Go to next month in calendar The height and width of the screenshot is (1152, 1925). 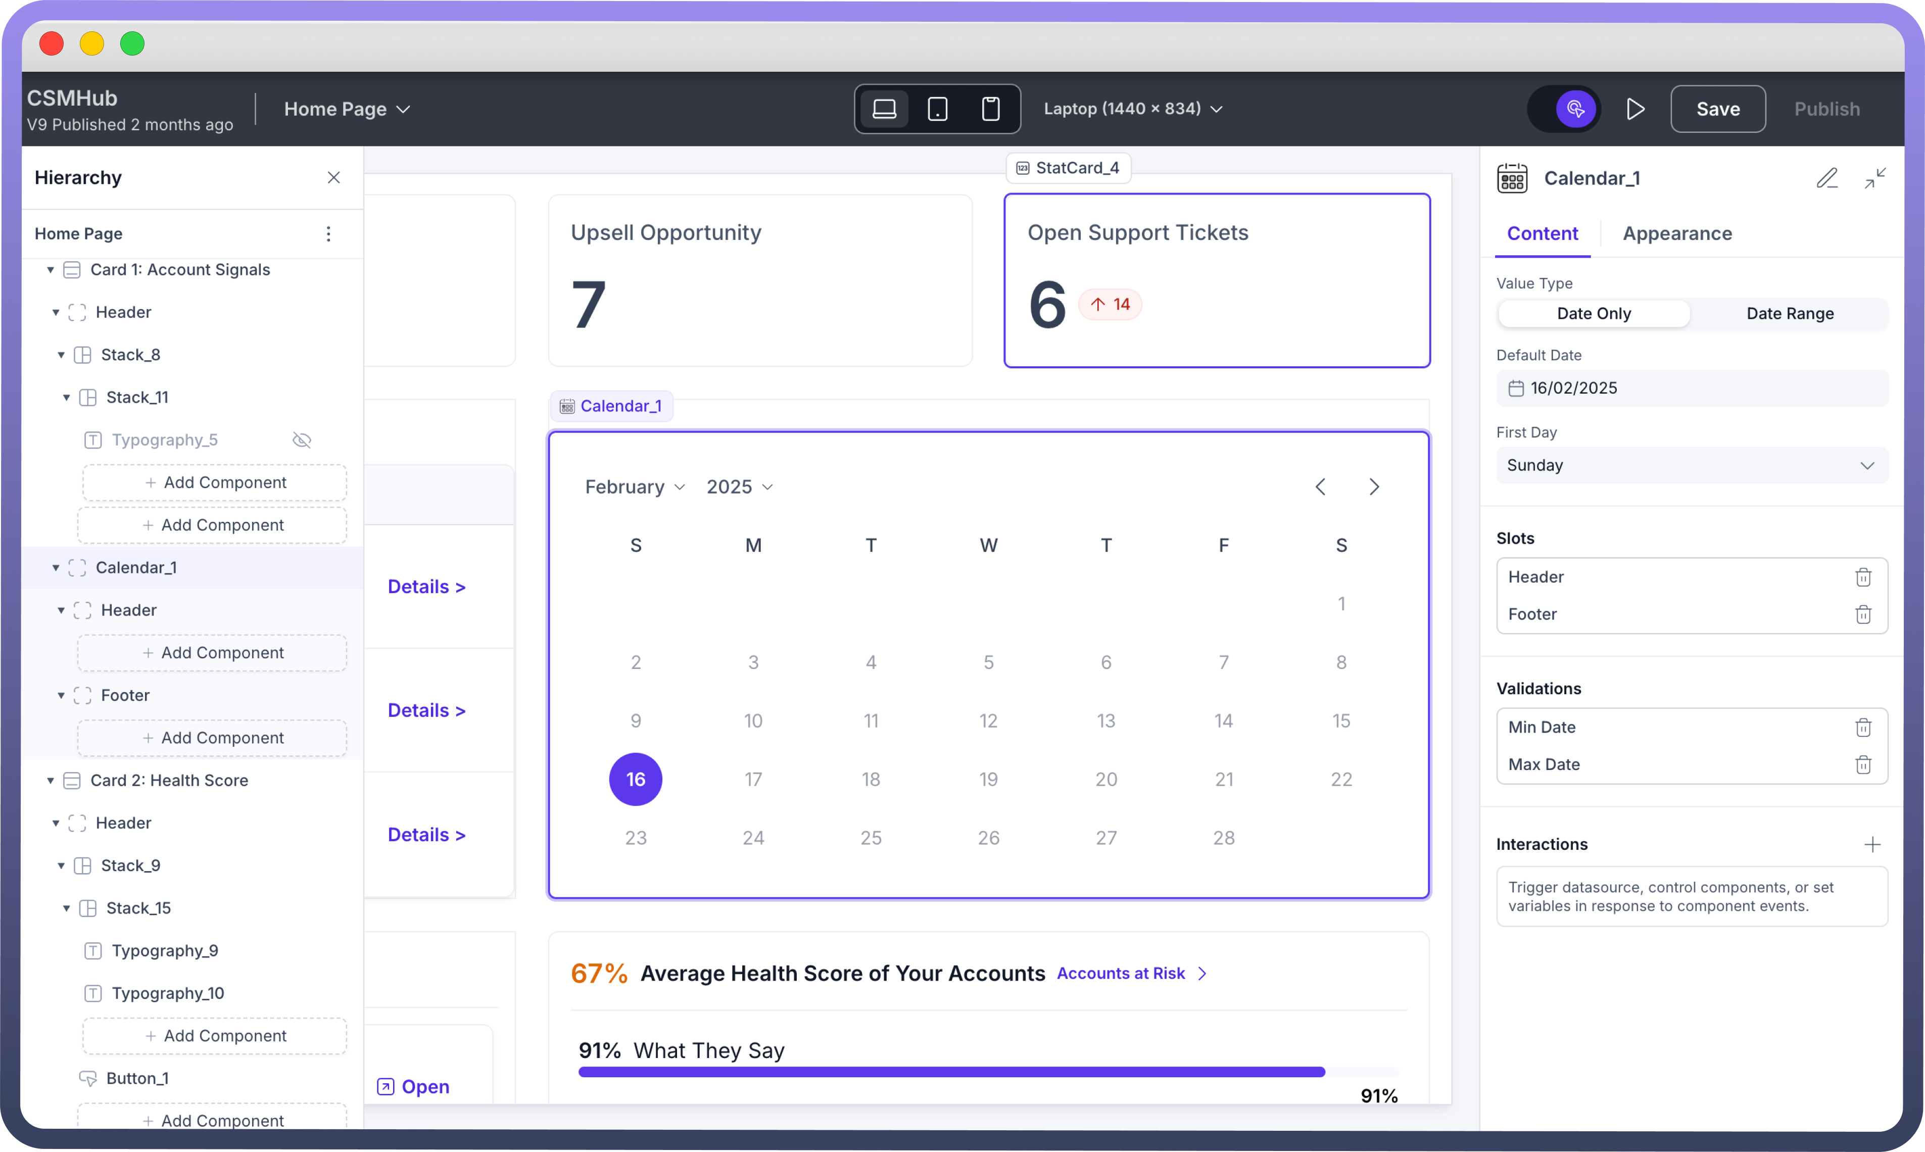(1374, 487)
